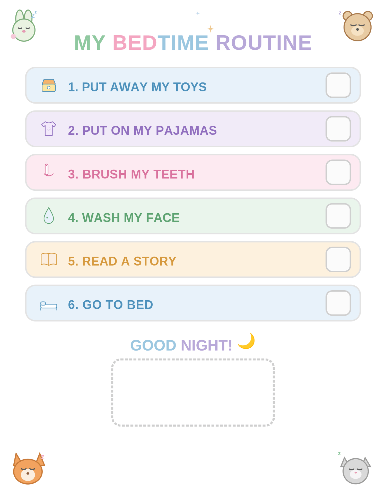The image size is (386, 500).
Task: Tick the Wash My Face checkbox
Action: click(338, 216)
